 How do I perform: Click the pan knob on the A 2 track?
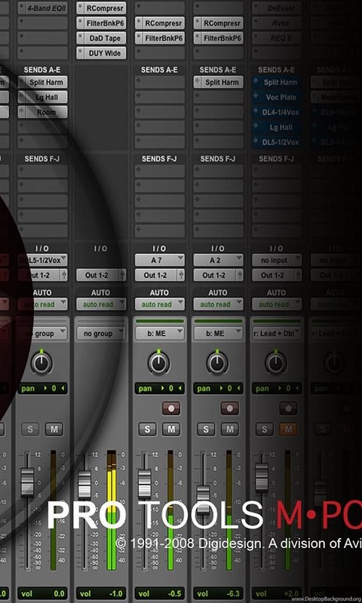click(217, 363)
